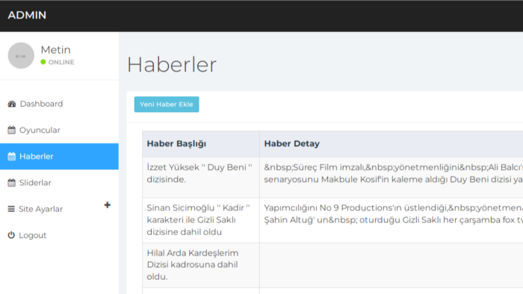
Task: Expand Site Ayarlar with the plus icon
Action: [x=107, y=205]
